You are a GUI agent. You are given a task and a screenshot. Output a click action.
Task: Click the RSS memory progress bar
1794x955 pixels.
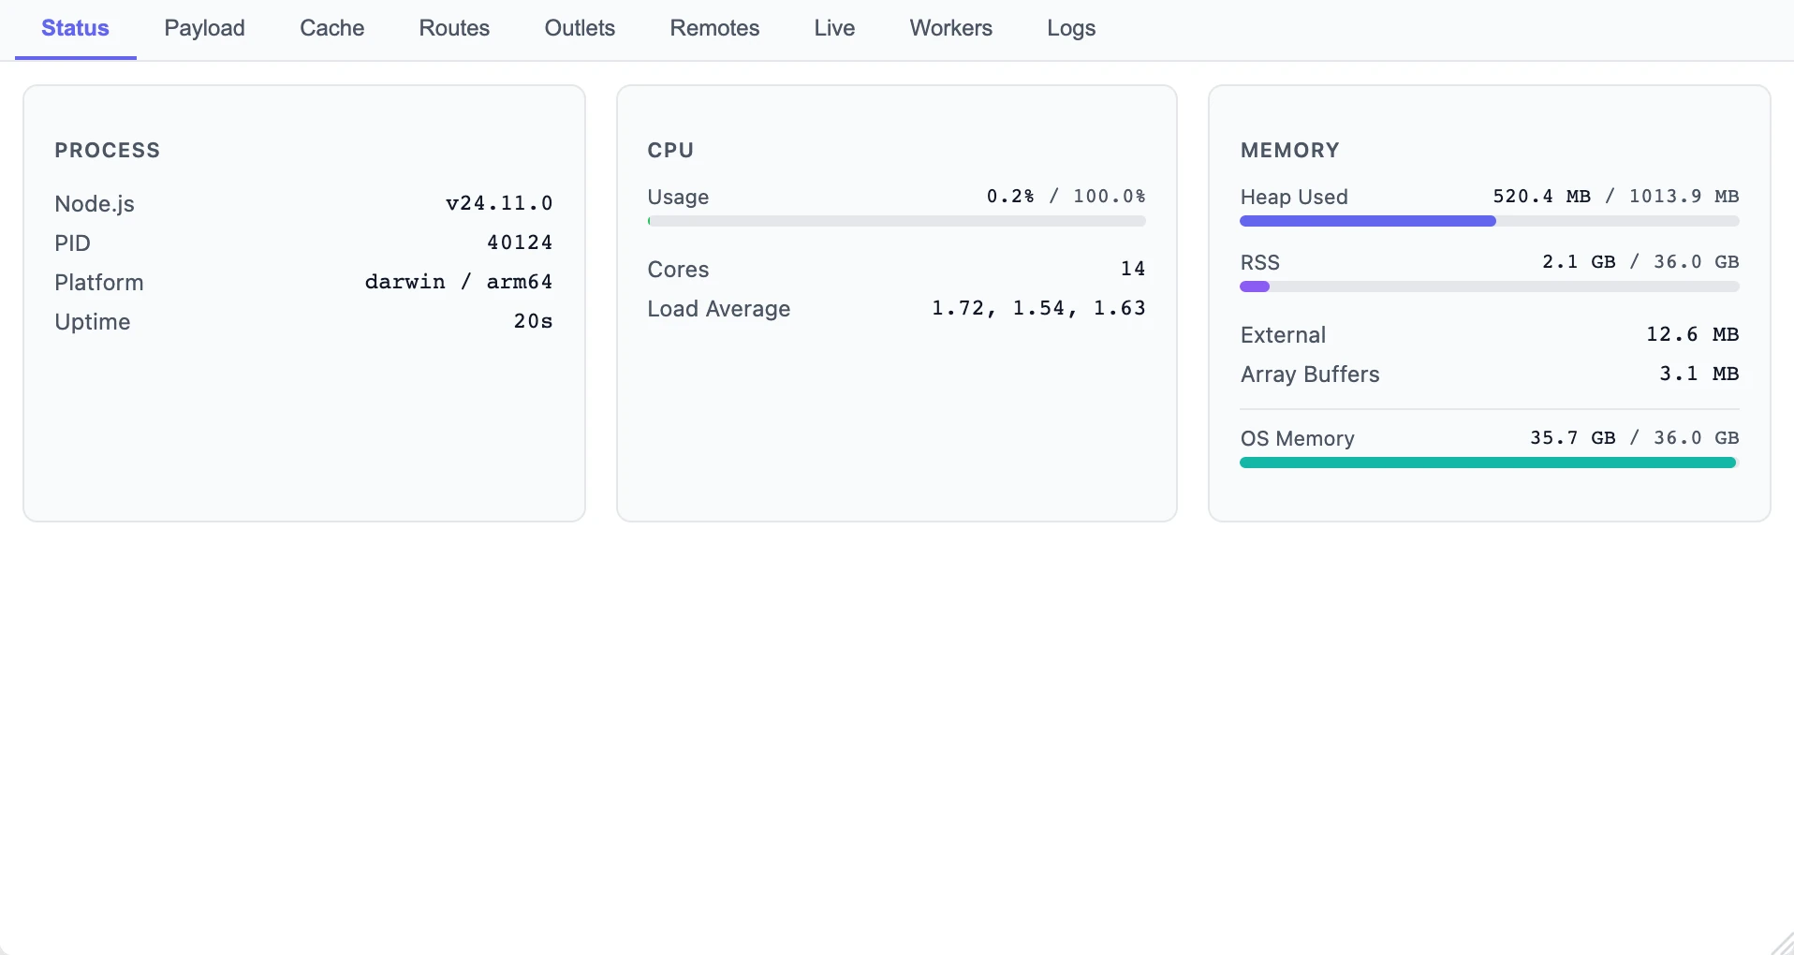[1489, 287]
